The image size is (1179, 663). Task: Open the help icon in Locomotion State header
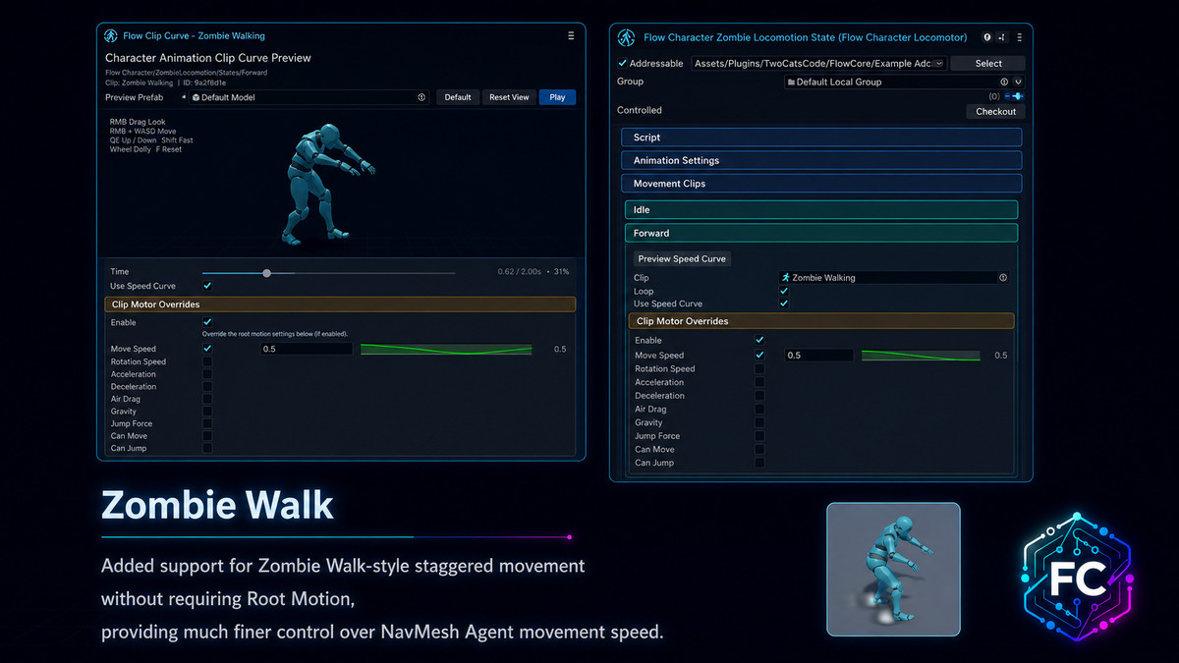pos(987,37)
